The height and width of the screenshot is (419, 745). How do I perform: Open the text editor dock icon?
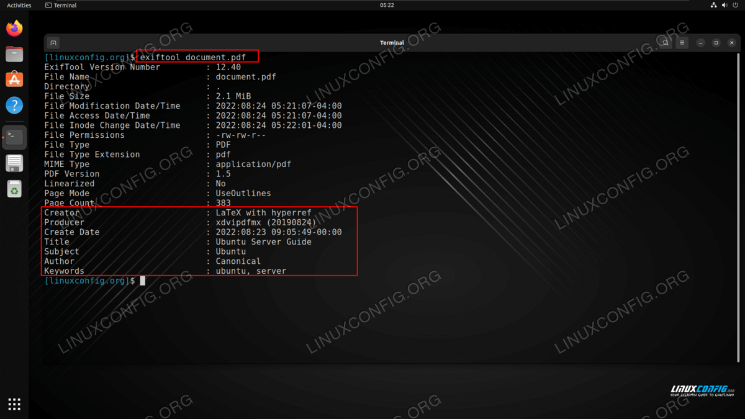(x=14, y=163)
